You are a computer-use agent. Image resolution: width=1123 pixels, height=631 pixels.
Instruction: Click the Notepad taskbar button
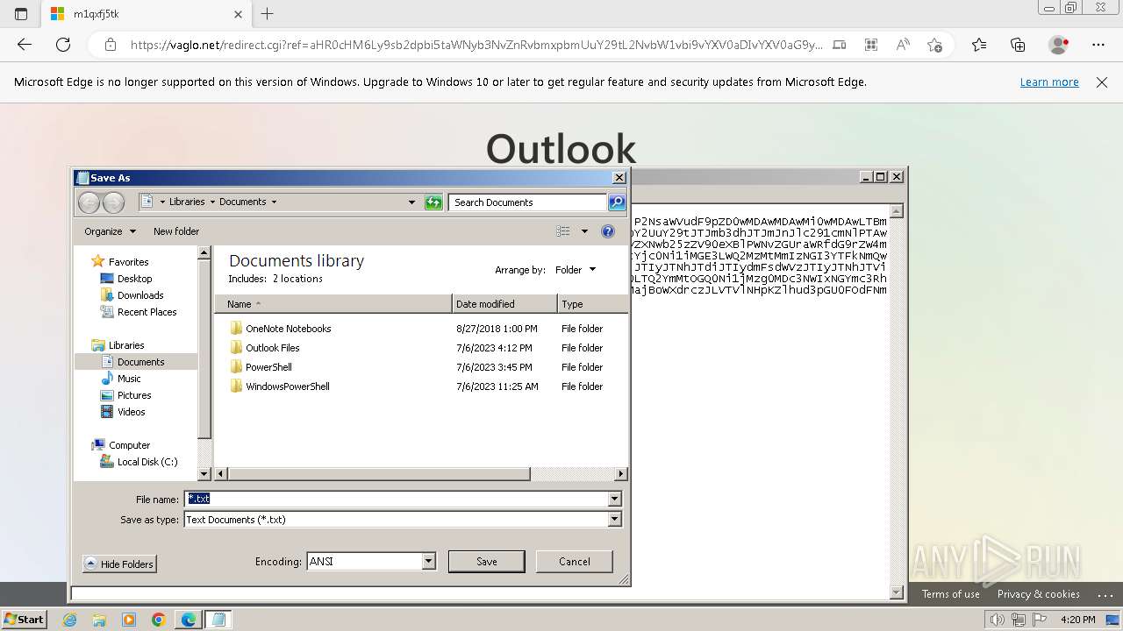[219, 620]
